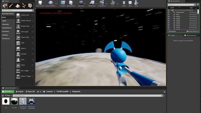
Task: Toggle visibility of Cube6
Action: pos(169,25)
